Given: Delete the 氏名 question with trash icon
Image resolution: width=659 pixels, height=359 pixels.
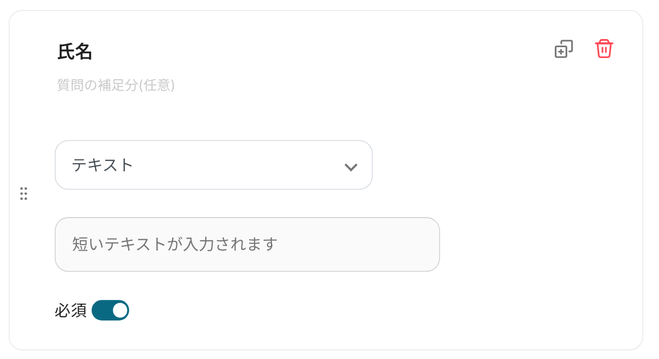Looking at the screenshot, I should pos(604,49).
